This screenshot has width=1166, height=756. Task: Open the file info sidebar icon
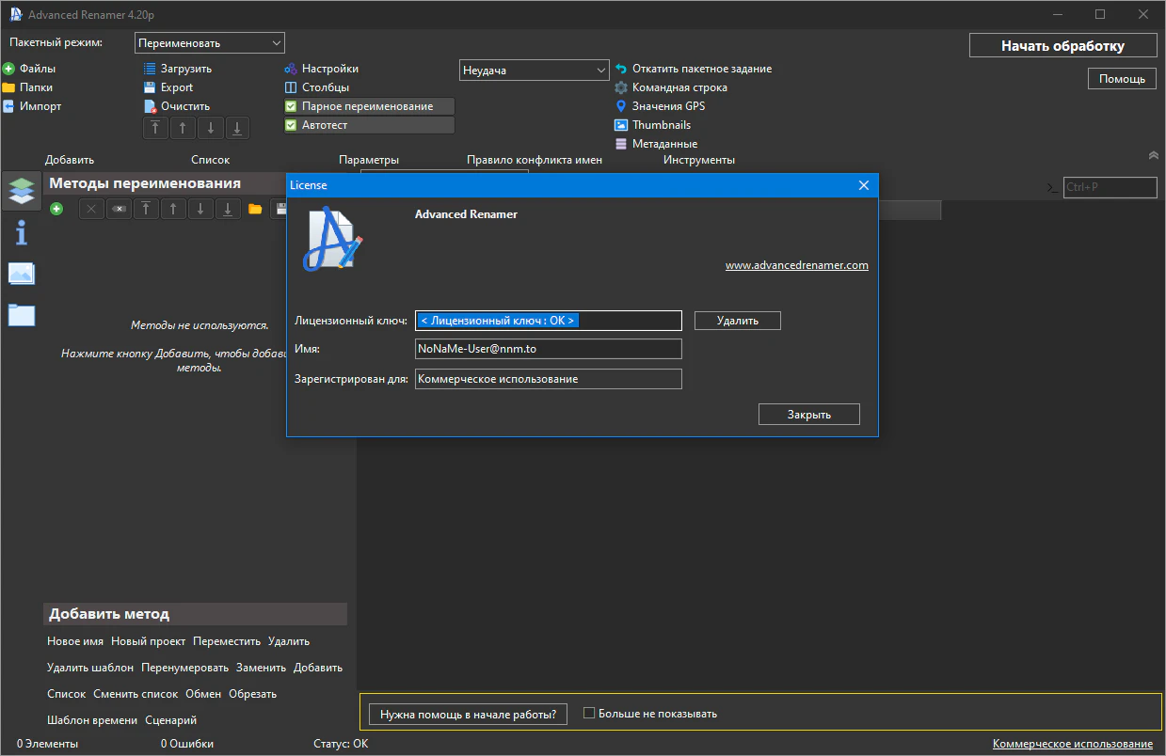21,232
